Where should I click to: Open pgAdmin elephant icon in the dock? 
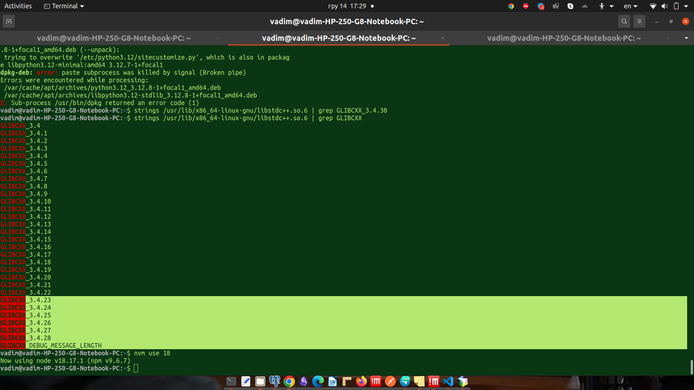[275, 381]
